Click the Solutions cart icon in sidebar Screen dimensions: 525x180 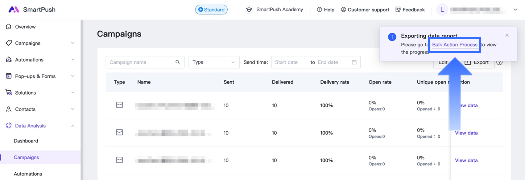pyautogui.click(x=9, y=92)
